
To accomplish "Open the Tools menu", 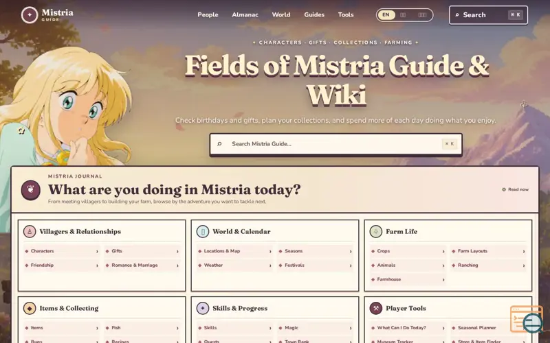I will [346, 14].
